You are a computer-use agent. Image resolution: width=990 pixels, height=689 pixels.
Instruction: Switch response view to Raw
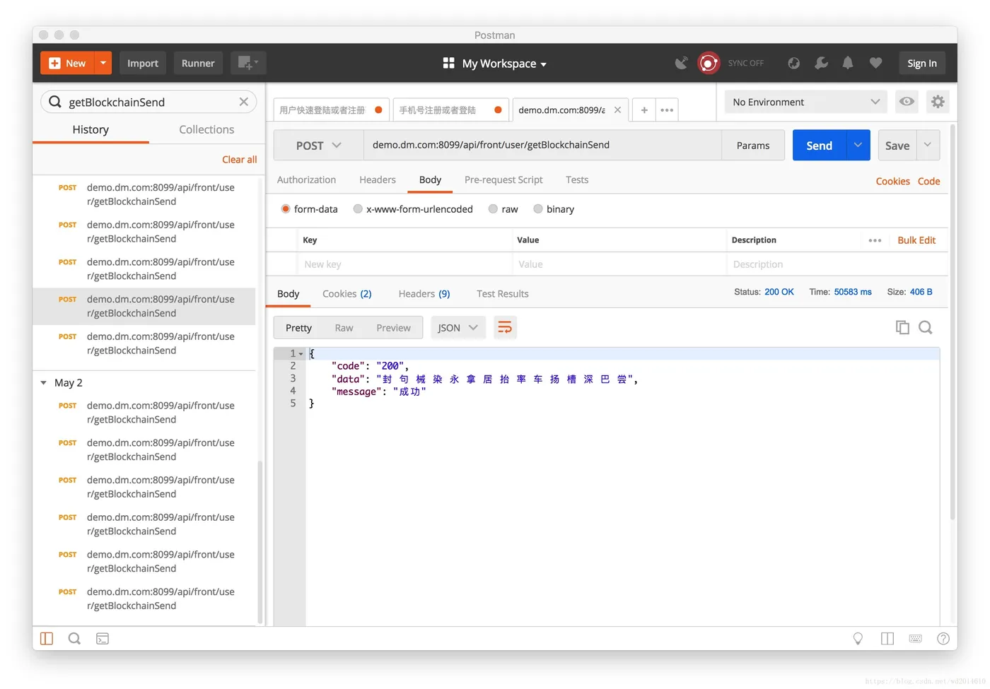(x=344, y=327)
